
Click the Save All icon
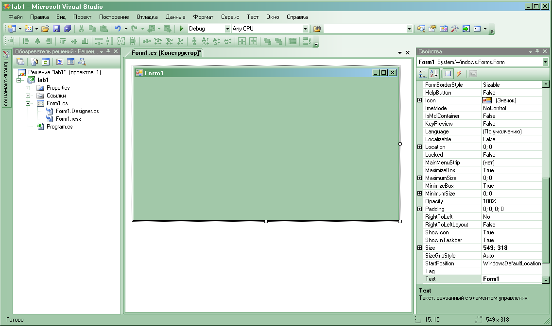coord(68,29)
